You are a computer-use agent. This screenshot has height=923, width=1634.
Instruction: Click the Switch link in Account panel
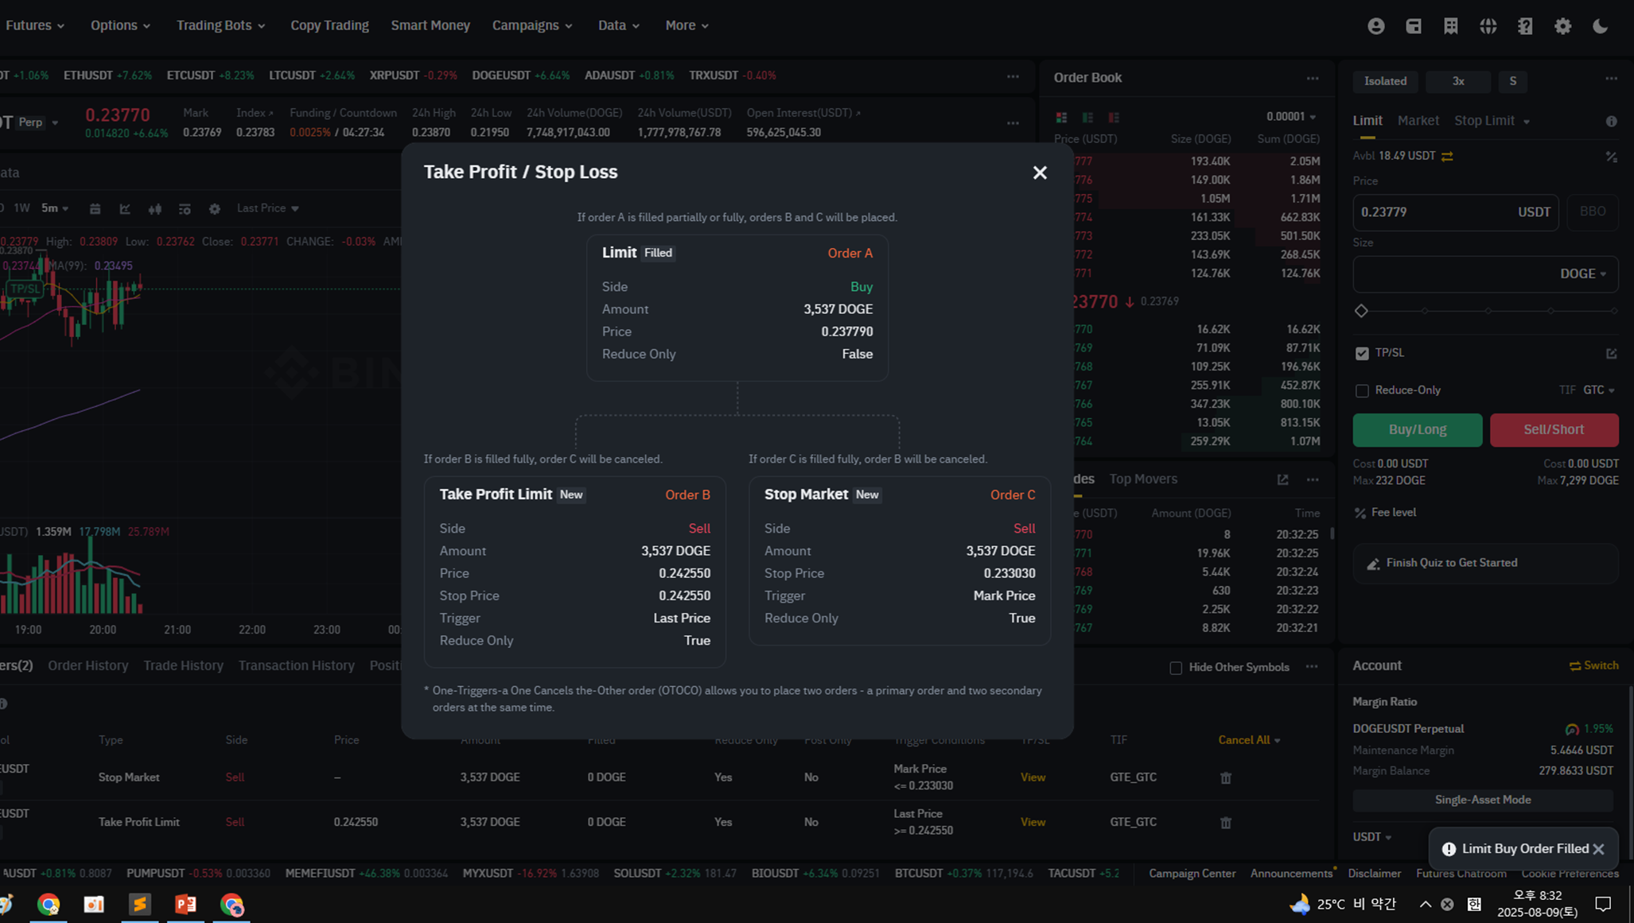coord(1593,665)
